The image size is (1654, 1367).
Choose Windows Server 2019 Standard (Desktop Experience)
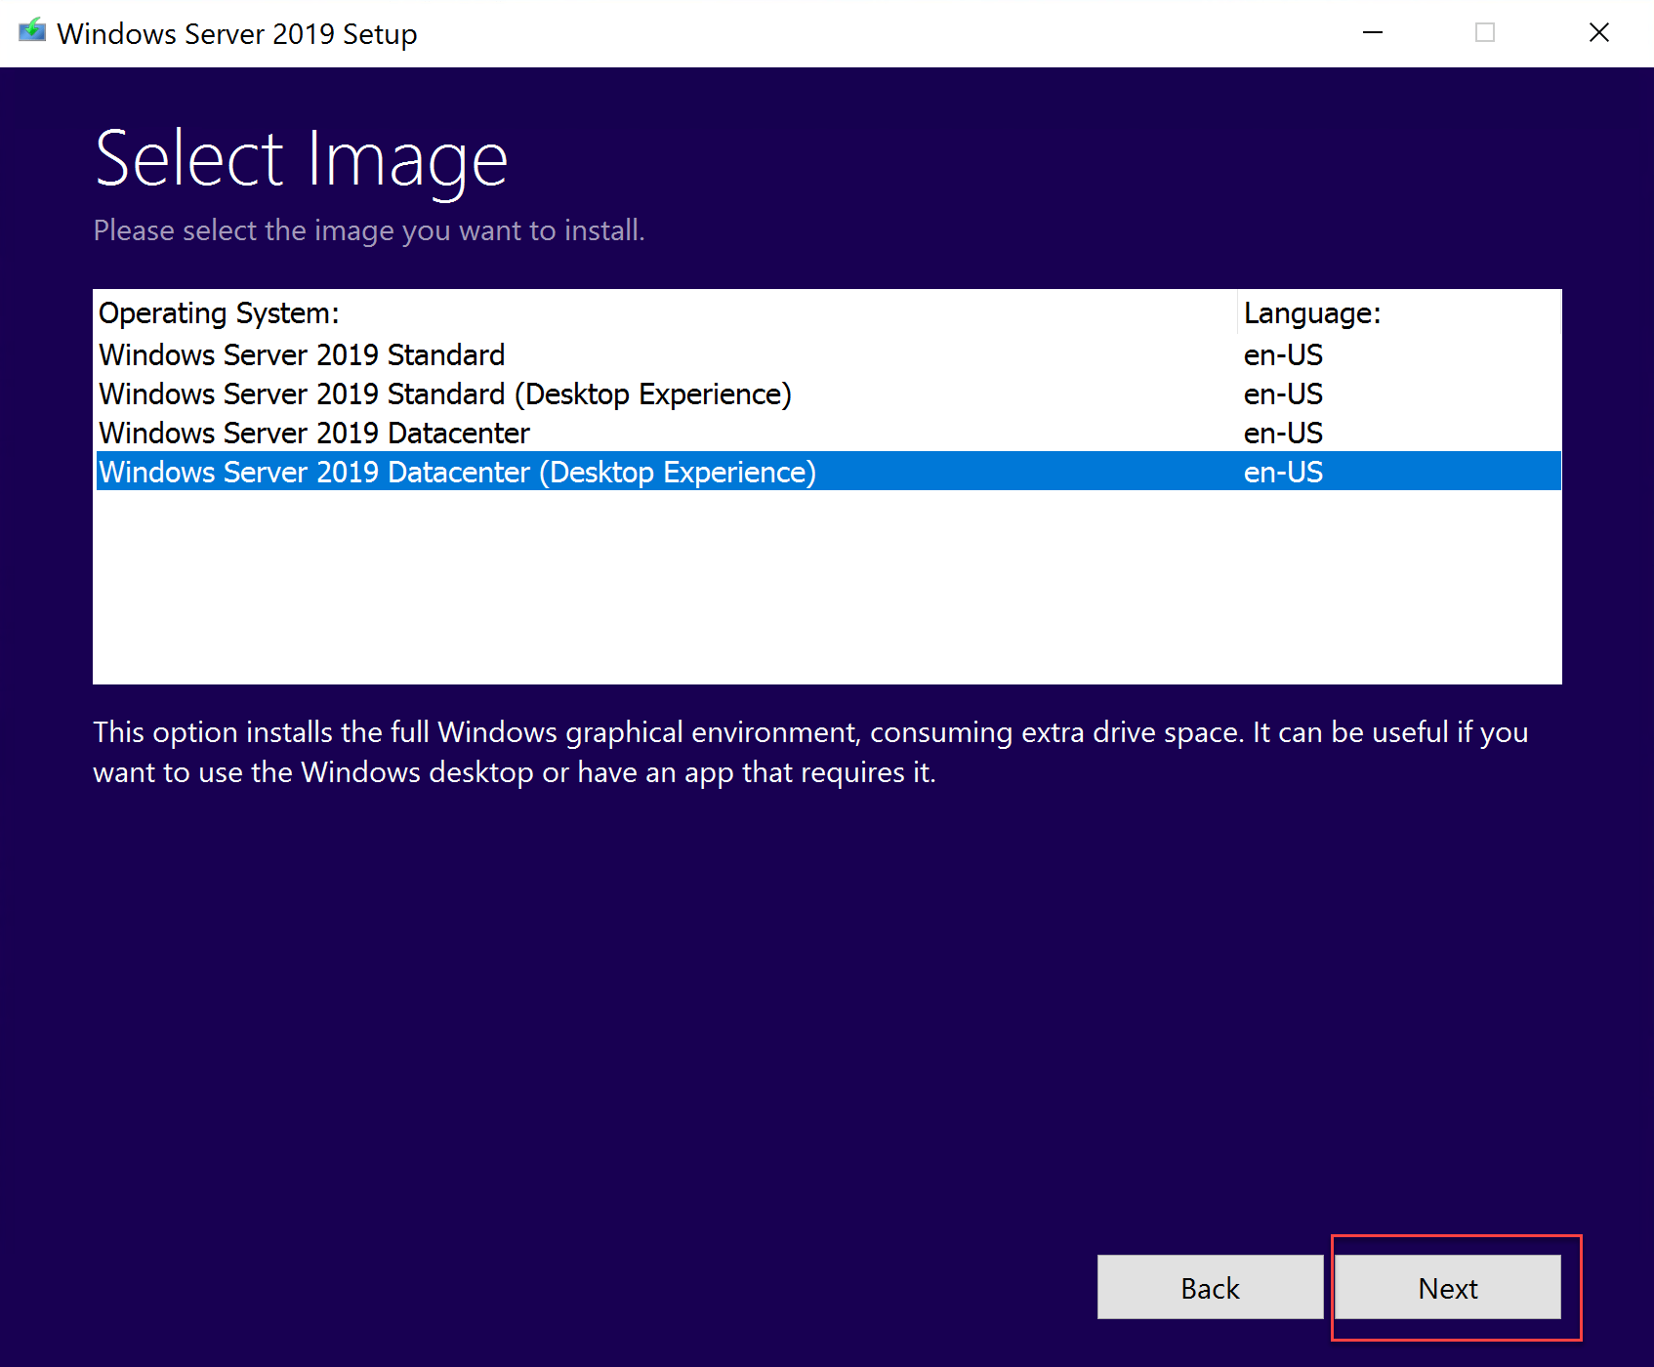828,394
